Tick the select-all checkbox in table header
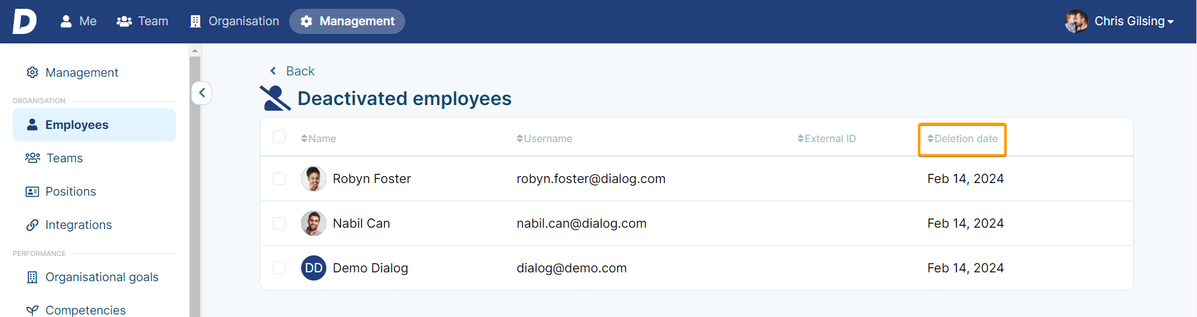The height and width of the screenshot is (317, 1197). (279, 136)
